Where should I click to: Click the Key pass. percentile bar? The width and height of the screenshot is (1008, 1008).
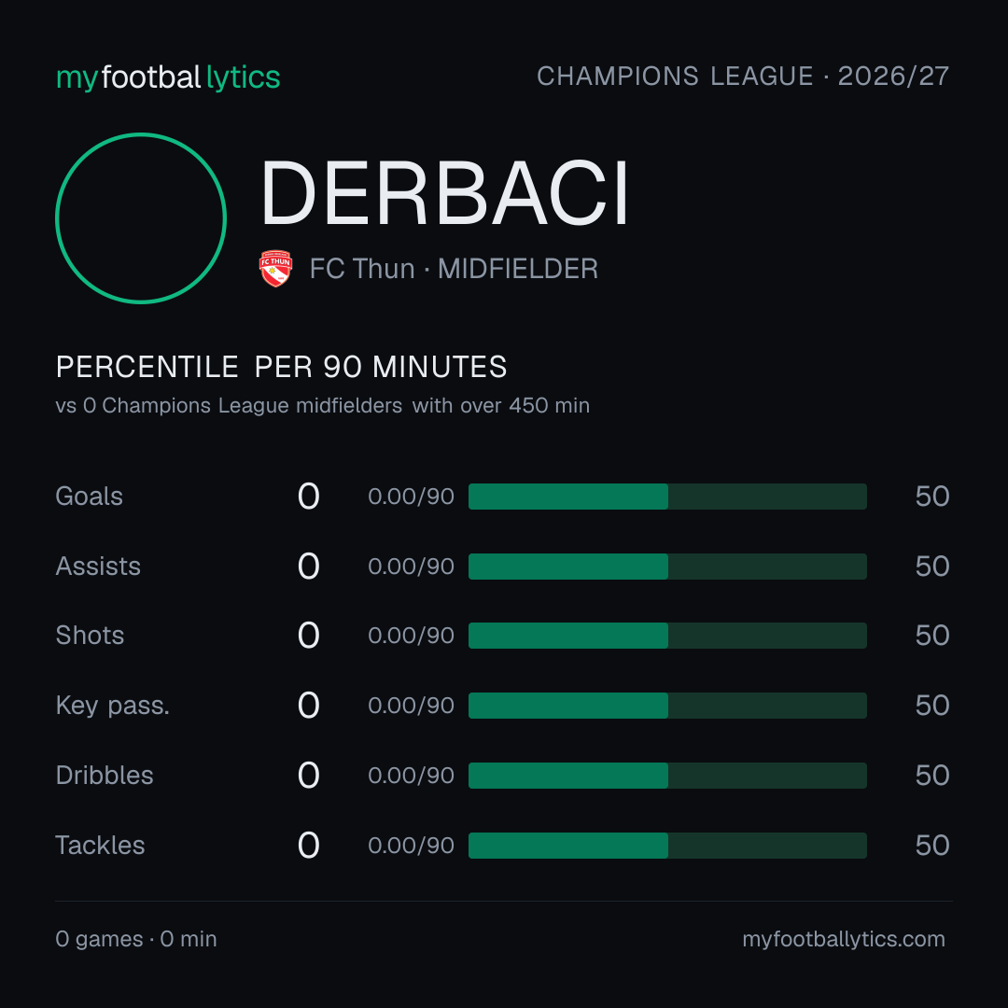(667, 706)
